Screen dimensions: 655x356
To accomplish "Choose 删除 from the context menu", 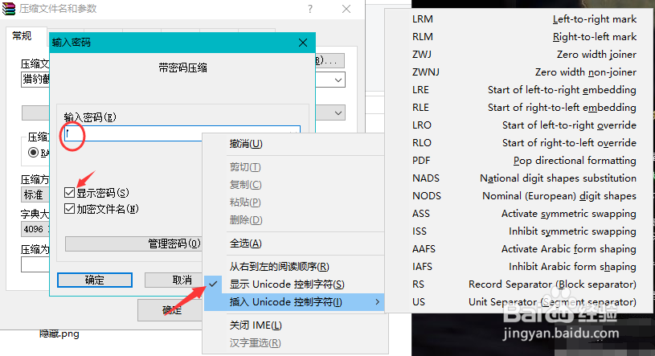I will (x=295, y=219).
